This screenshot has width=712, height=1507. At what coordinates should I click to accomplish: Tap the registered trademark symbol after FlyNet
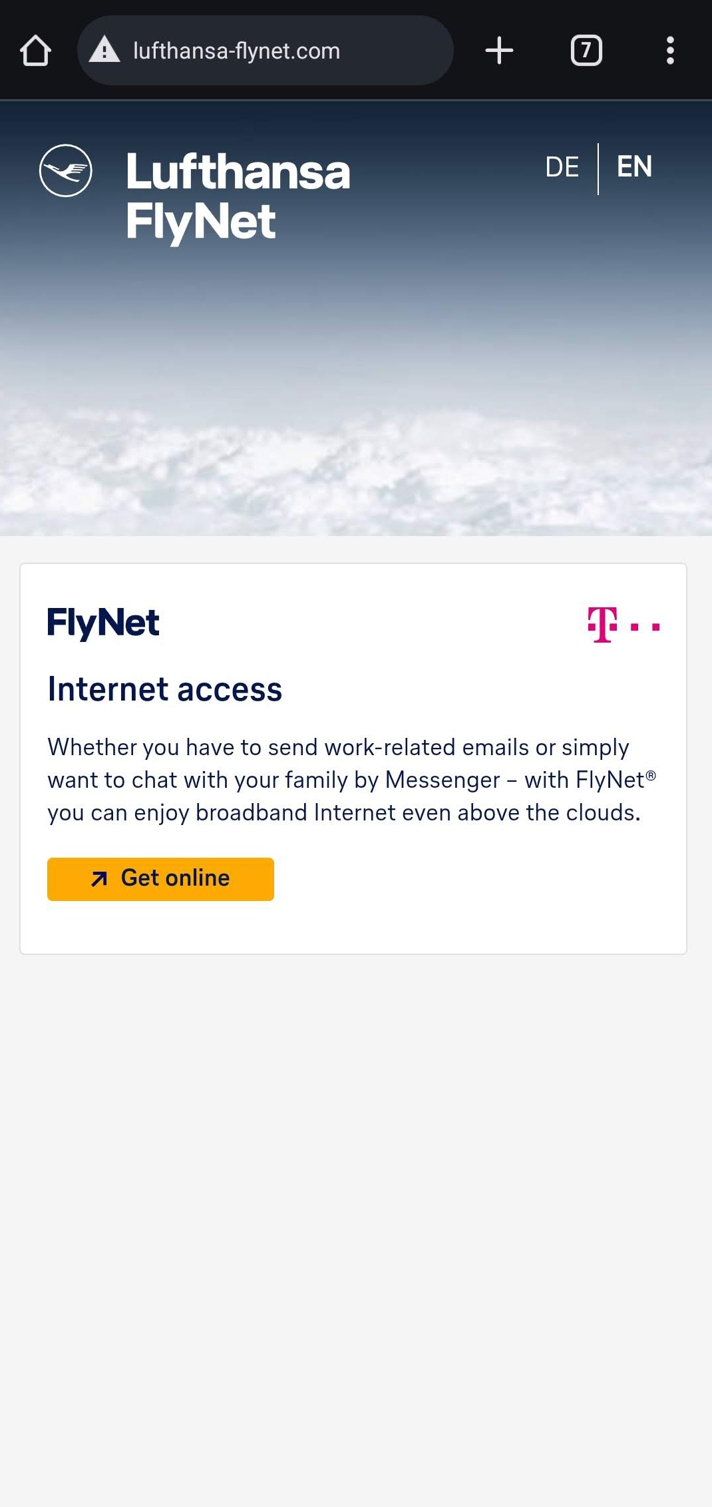point(651,775)
